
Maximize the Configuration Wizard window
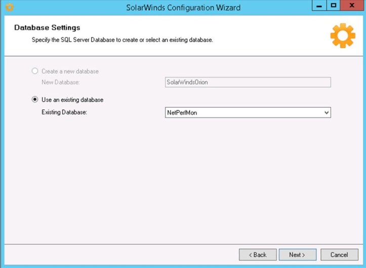[x=334, y=7]
